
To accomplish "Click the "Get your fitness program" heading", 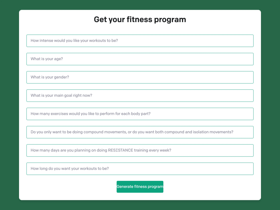I will click(140, 19).
